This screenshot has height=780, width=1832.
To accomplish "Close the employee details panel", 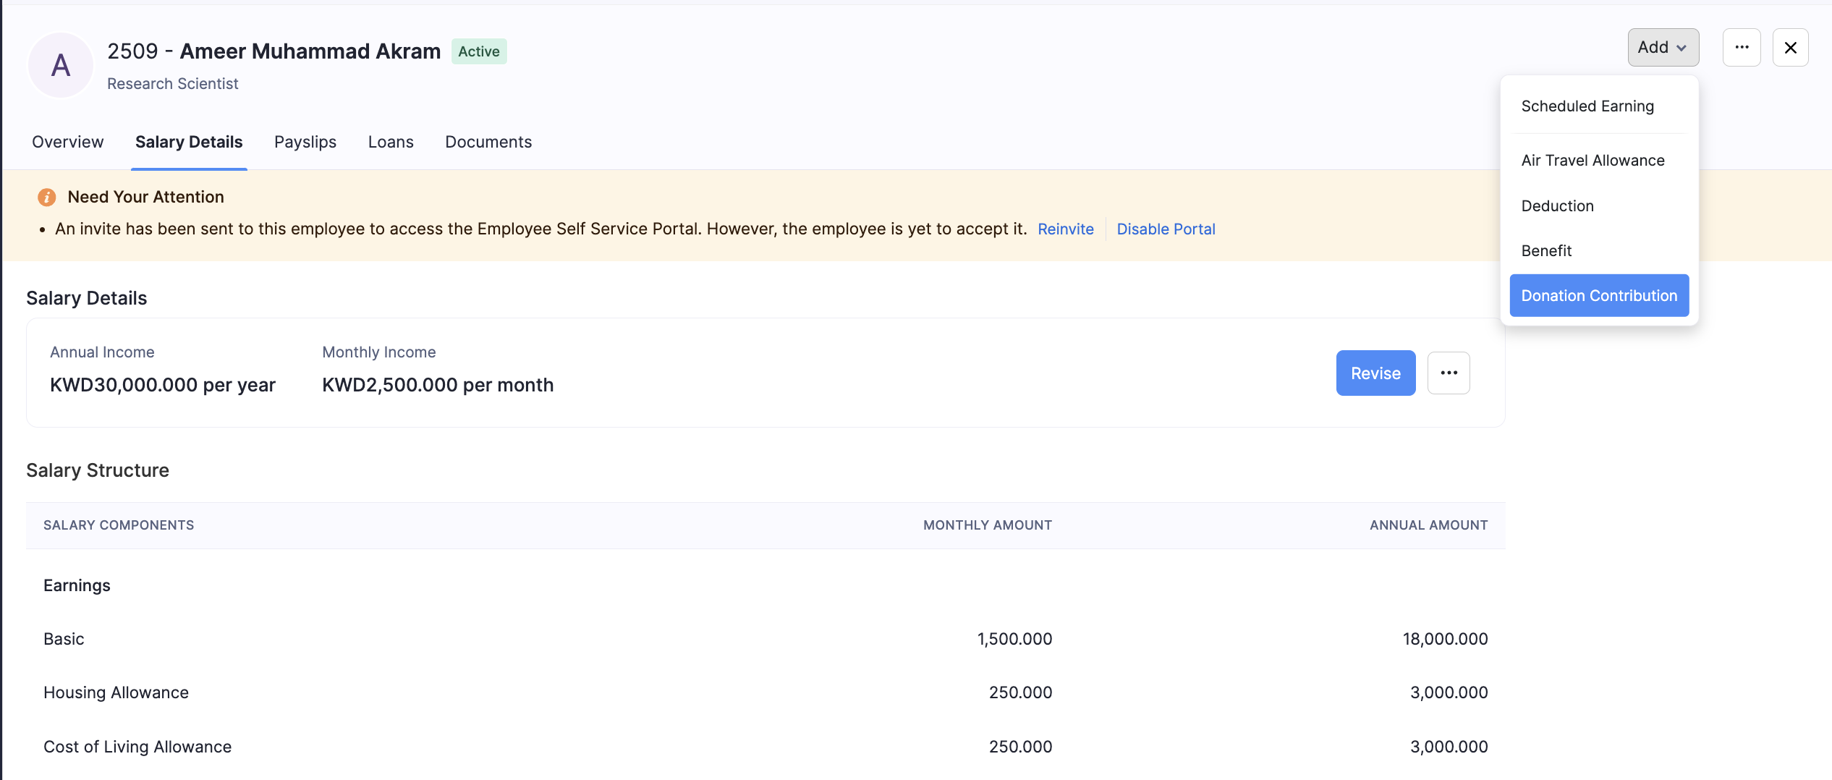I will (x=1790, y=47).
